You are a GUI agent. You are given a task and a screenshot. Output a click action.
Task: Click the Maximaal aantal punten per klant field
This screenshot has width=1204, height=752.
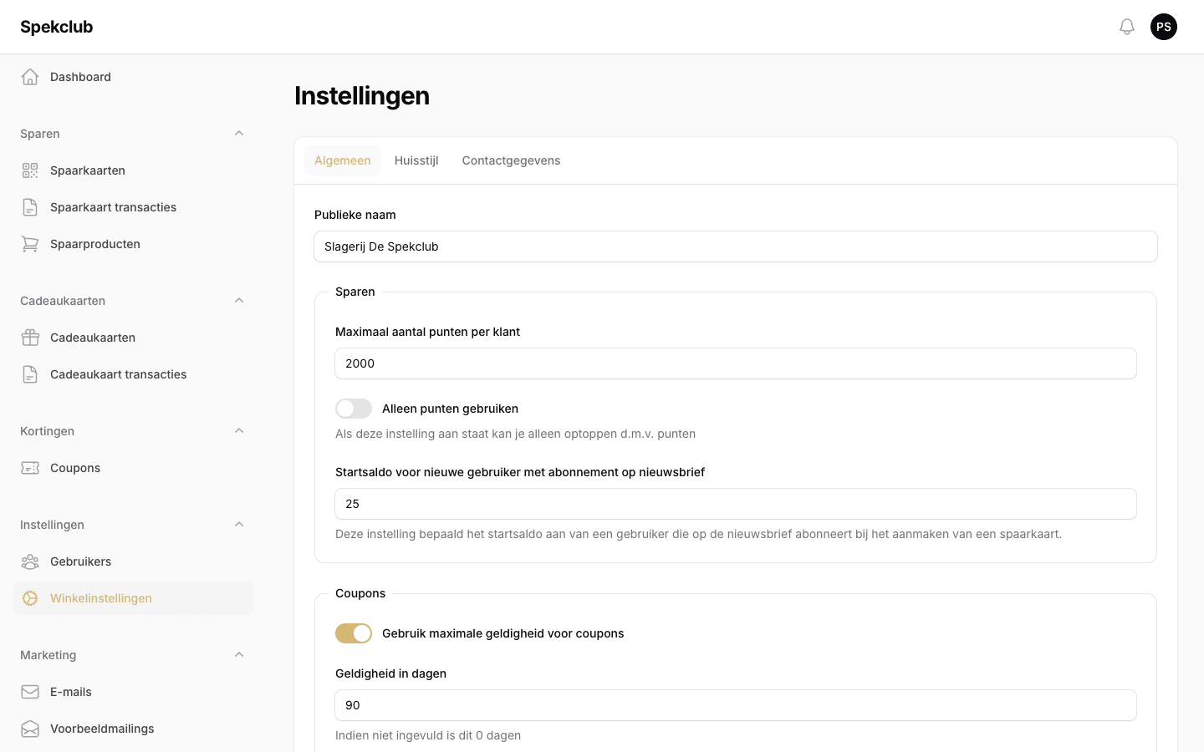pos(736,363)
